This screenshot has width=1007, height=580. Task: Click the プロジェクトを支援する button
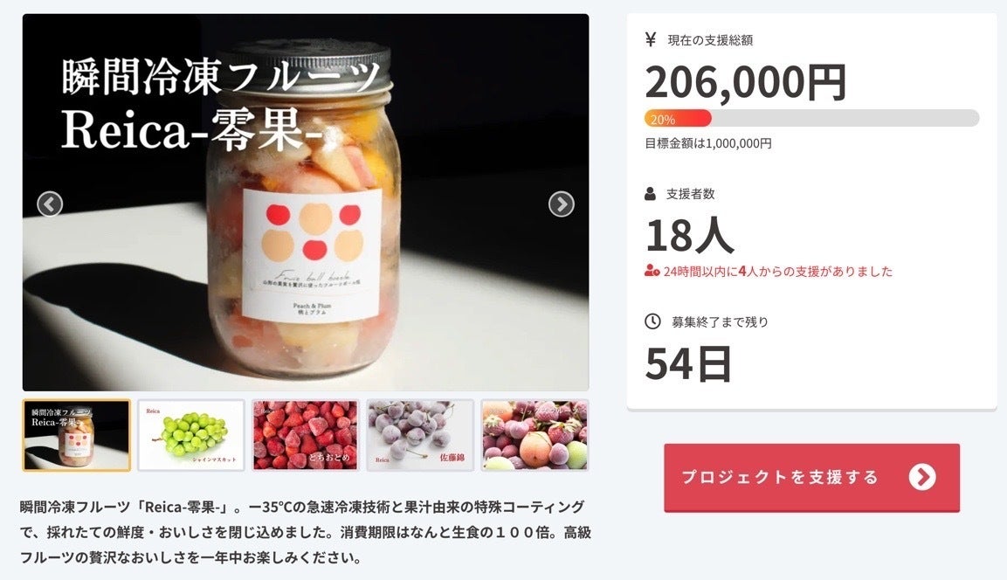coord(811,478)
